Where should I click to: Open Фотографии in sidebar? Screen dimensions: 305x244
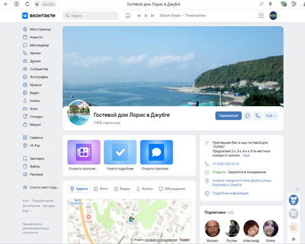[36, 77]
